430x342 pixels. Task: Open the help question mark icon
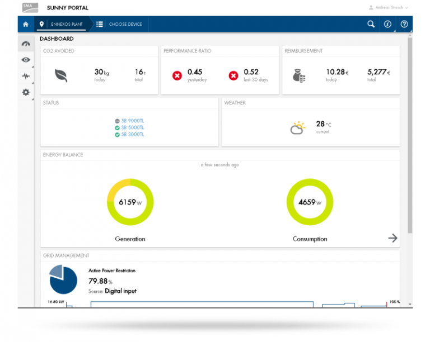click(404, 24)
